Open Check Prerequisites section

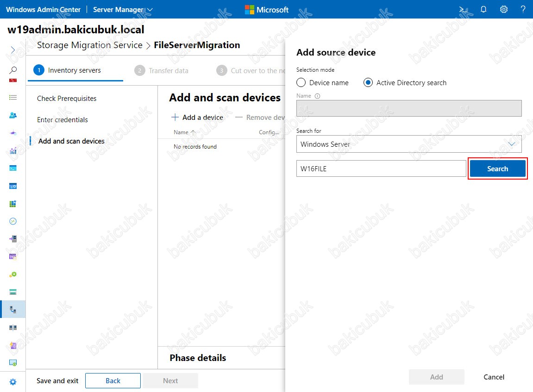tap(67, 99)
